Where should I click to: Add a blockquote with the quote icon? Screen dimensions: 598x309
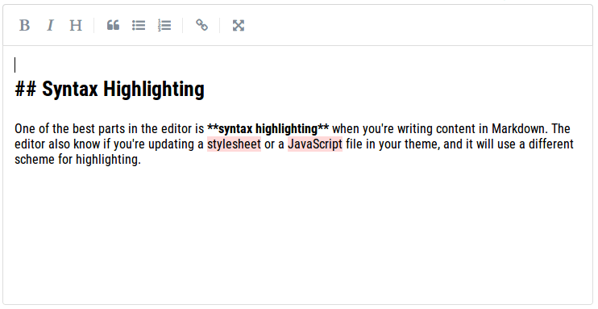click(x=113, y=26)
